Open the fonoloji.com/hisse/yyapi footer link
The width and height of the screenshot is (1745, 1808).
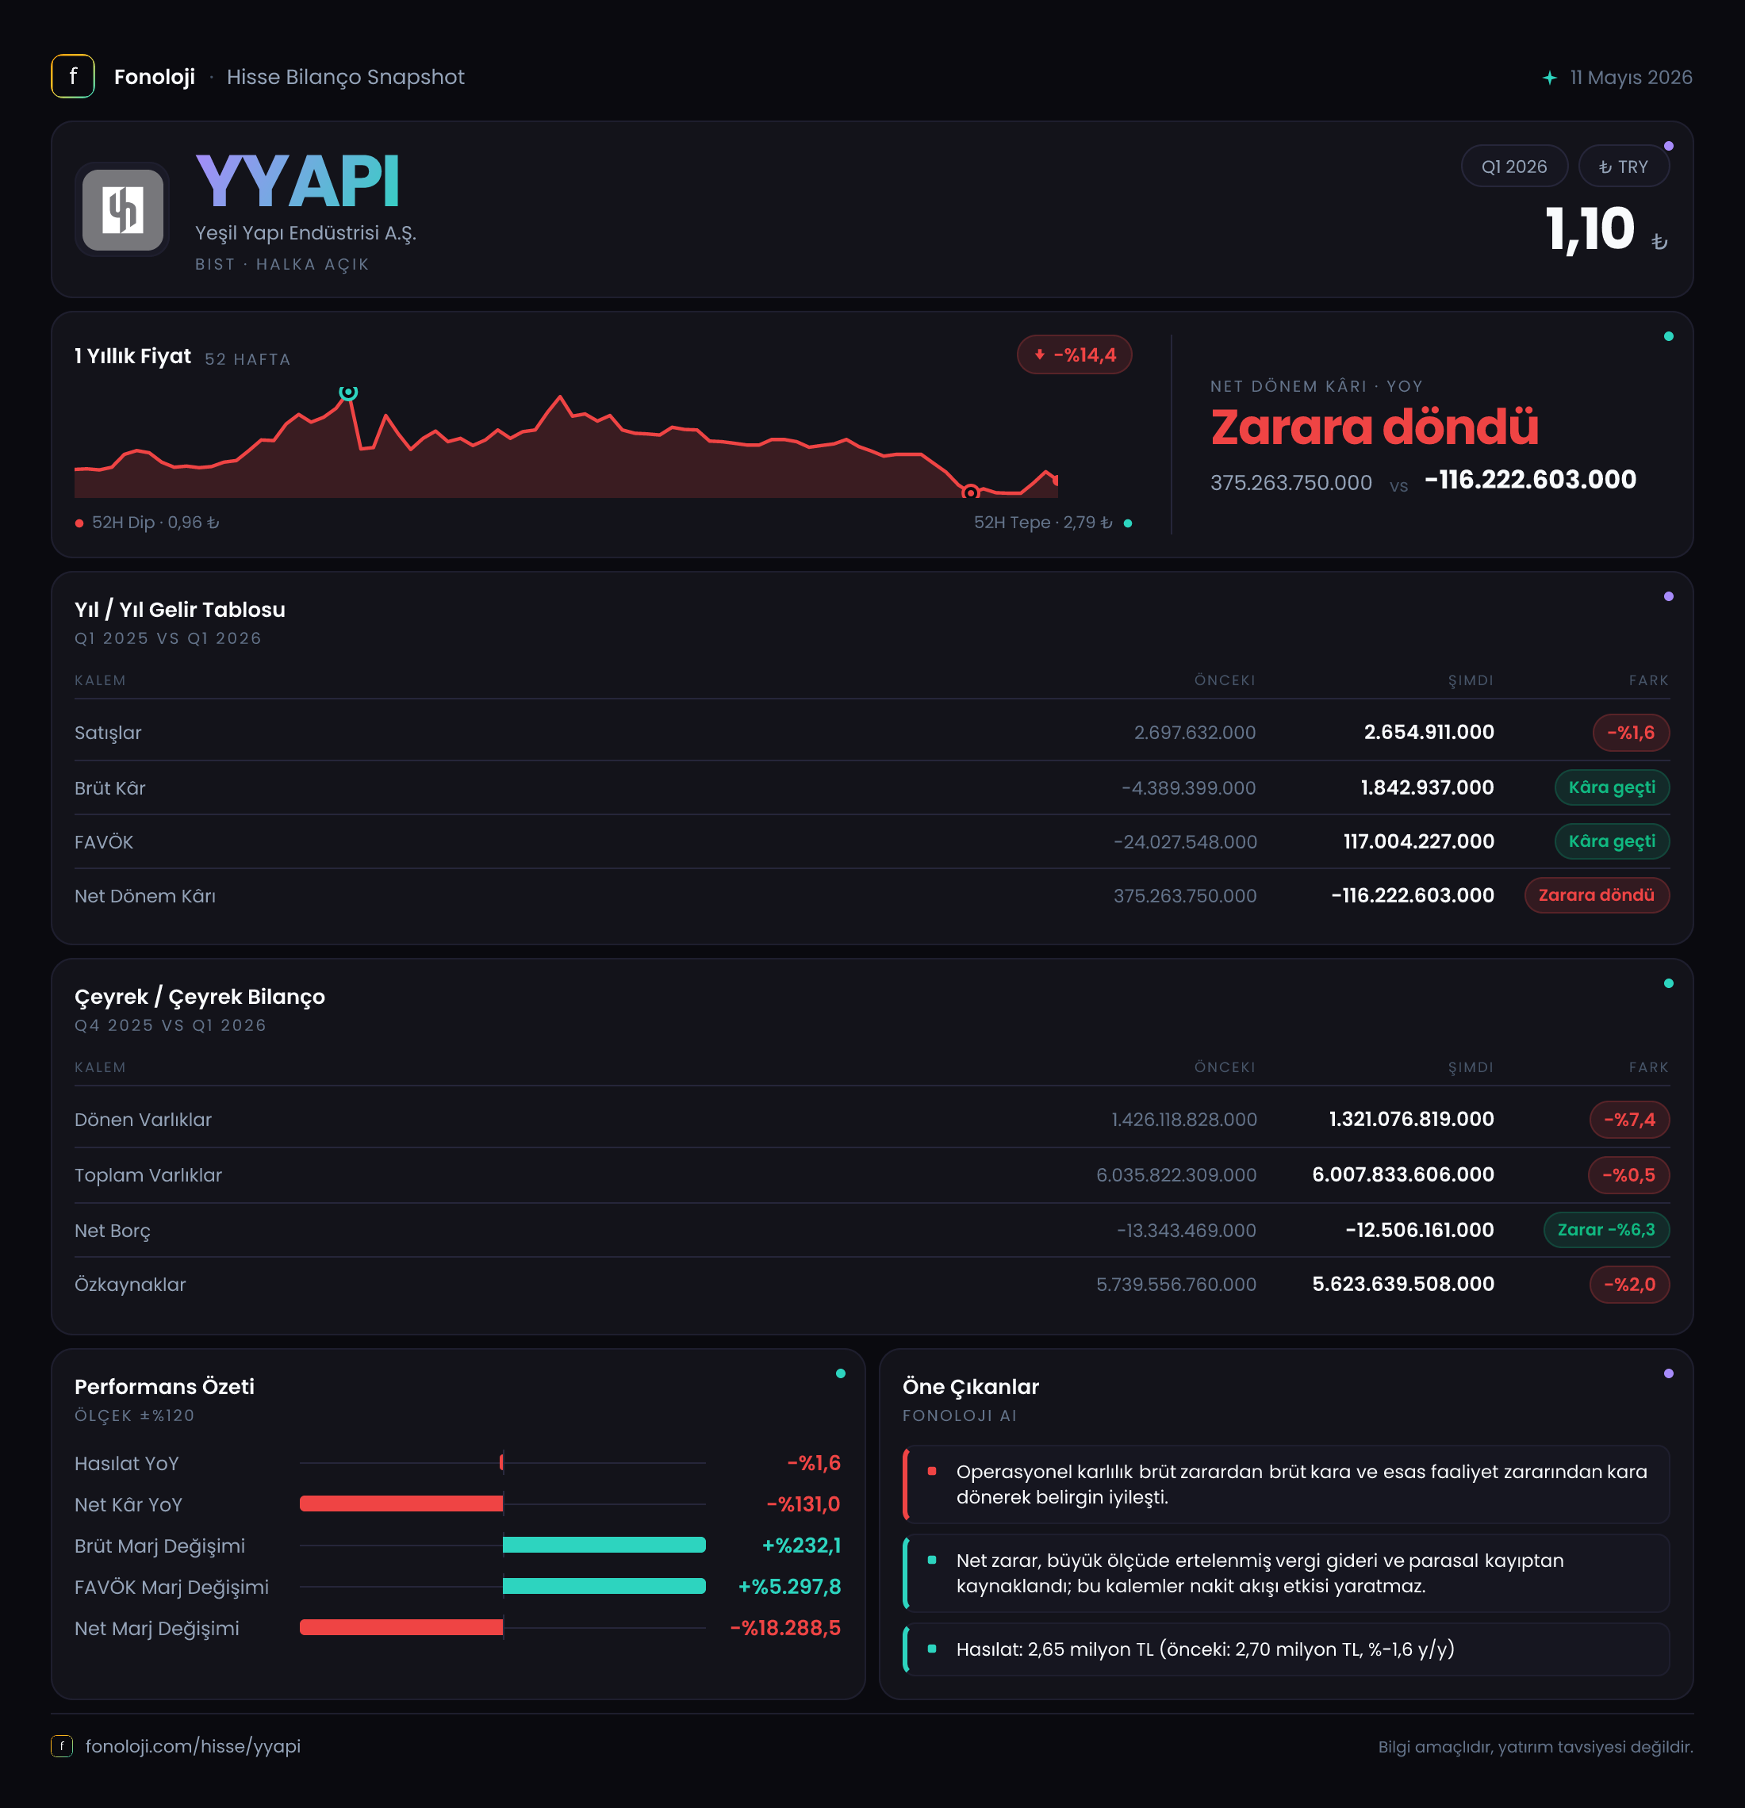point(193,1746)
